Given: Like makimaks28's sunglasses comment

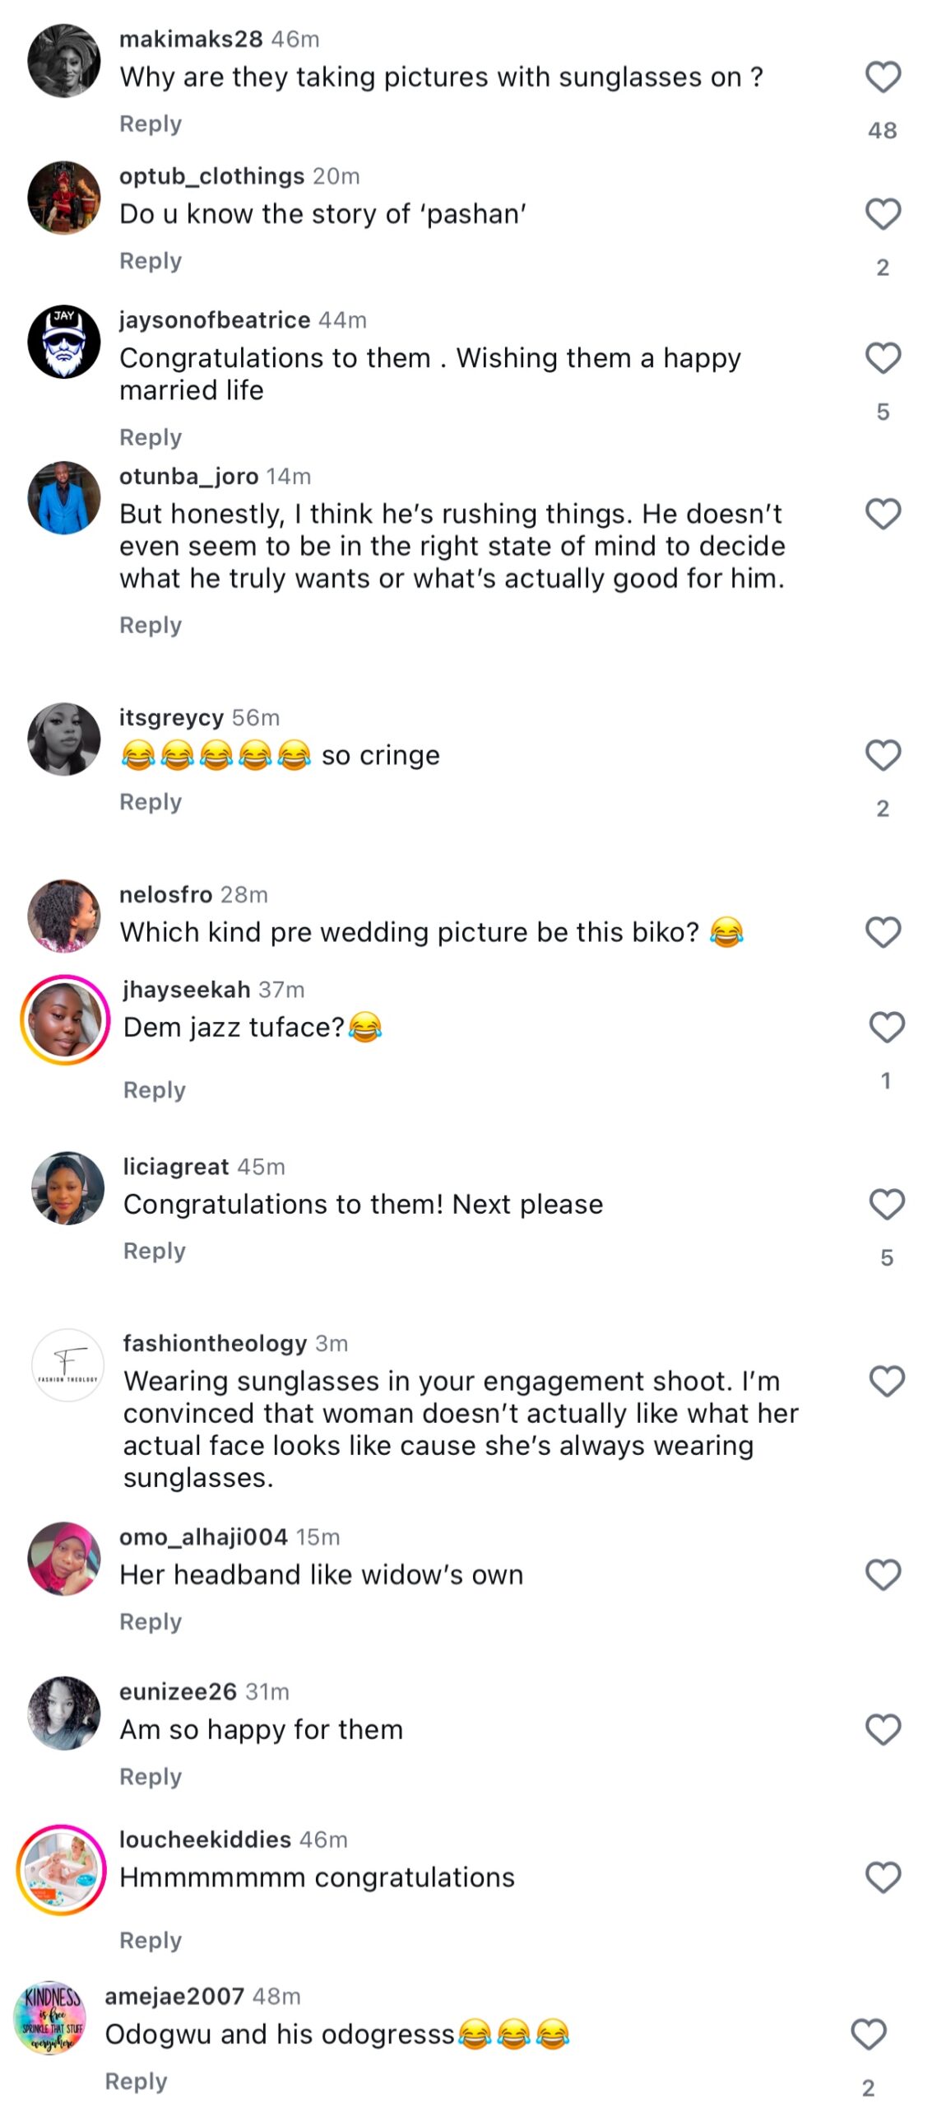Looking at the screenshot, I should 883,77.
